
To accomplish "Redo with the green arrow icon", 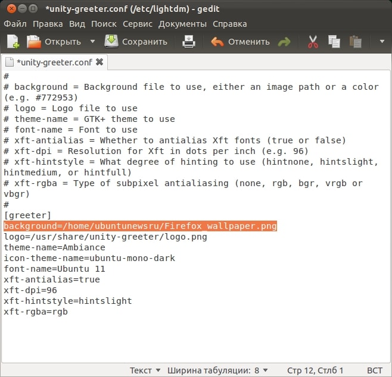I will pyautogui.click(x=284, y=42).
